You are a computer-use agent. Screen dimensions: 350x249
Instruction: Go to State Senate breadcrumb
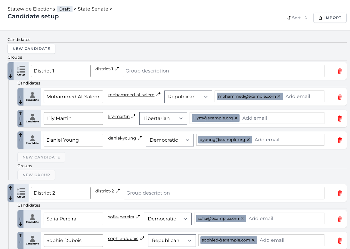pyautogui.click(x=93, y=9)
